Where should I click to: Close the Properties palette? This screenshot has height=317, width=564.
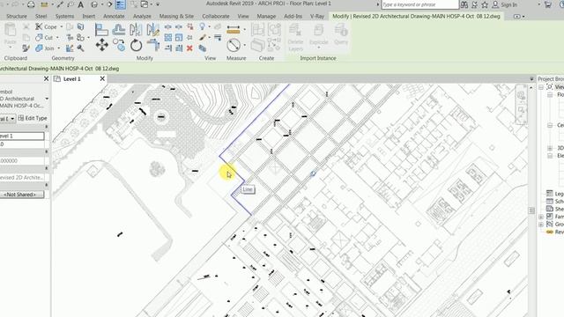(x=46, y=78)
